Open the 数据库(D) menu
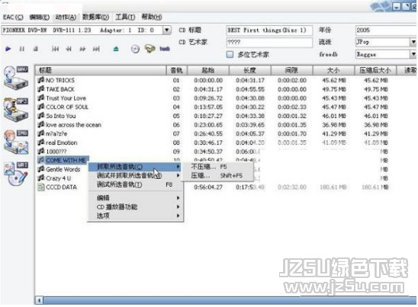The width and height of the screenshot is (418, 307). click(95, 18)
